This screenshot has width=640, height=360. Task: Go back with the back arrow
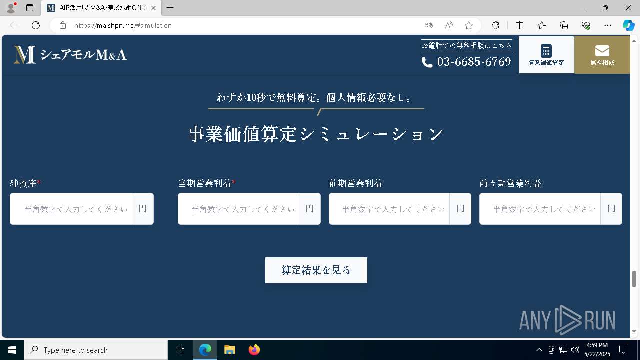click(x=14, y=25)
